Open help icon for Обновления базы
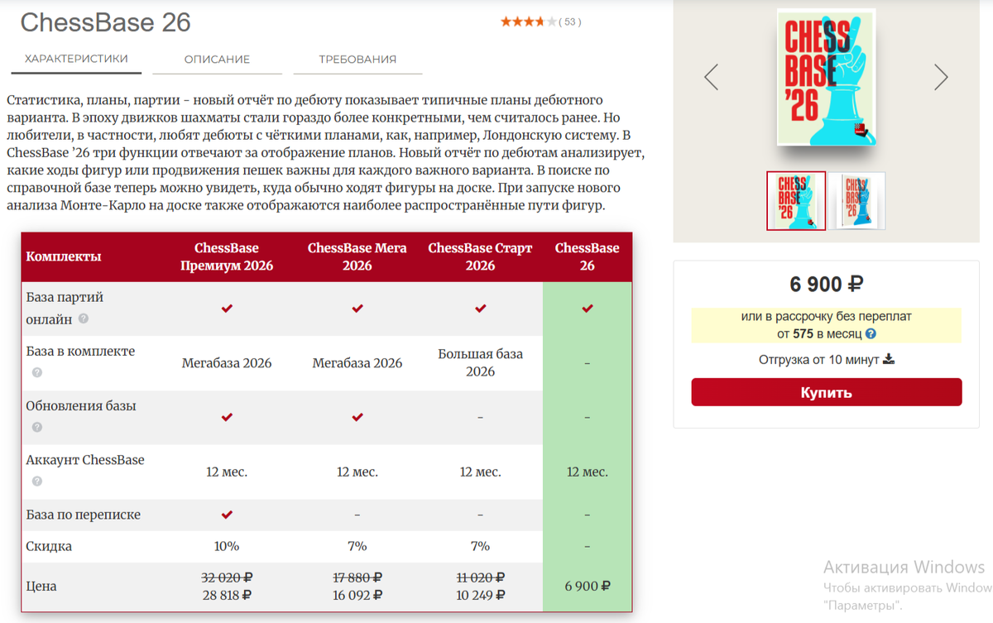Viewport: 993px width, 623px height. [37, 428]
